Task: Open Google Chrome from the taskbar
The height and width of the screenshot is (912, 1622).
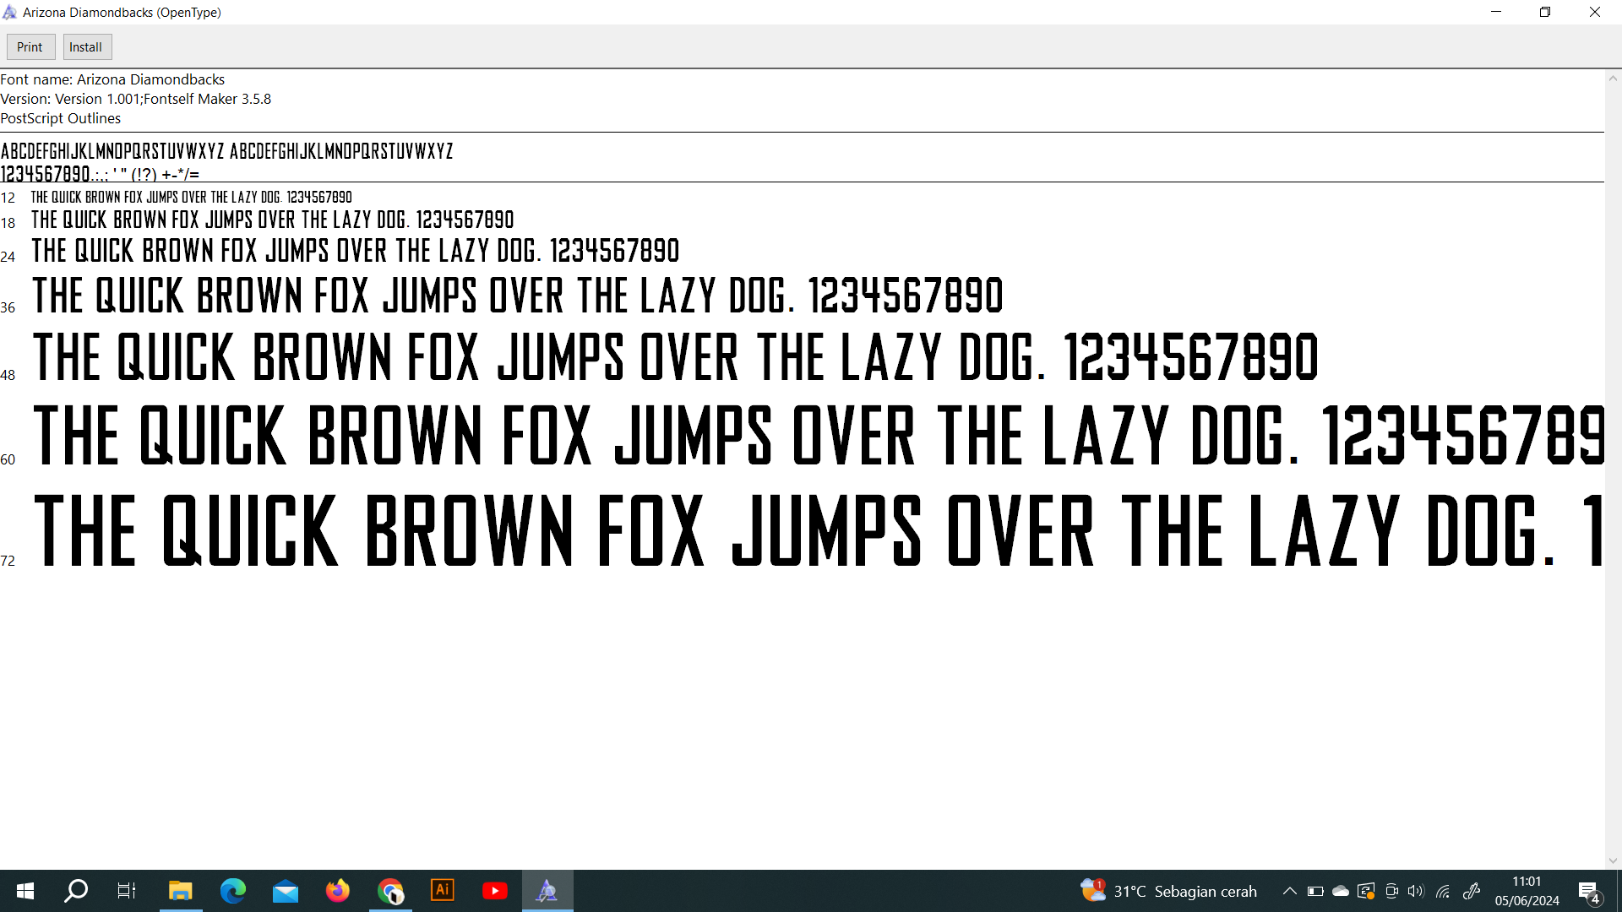Action: pyautogui.click(x=390, y=891)
